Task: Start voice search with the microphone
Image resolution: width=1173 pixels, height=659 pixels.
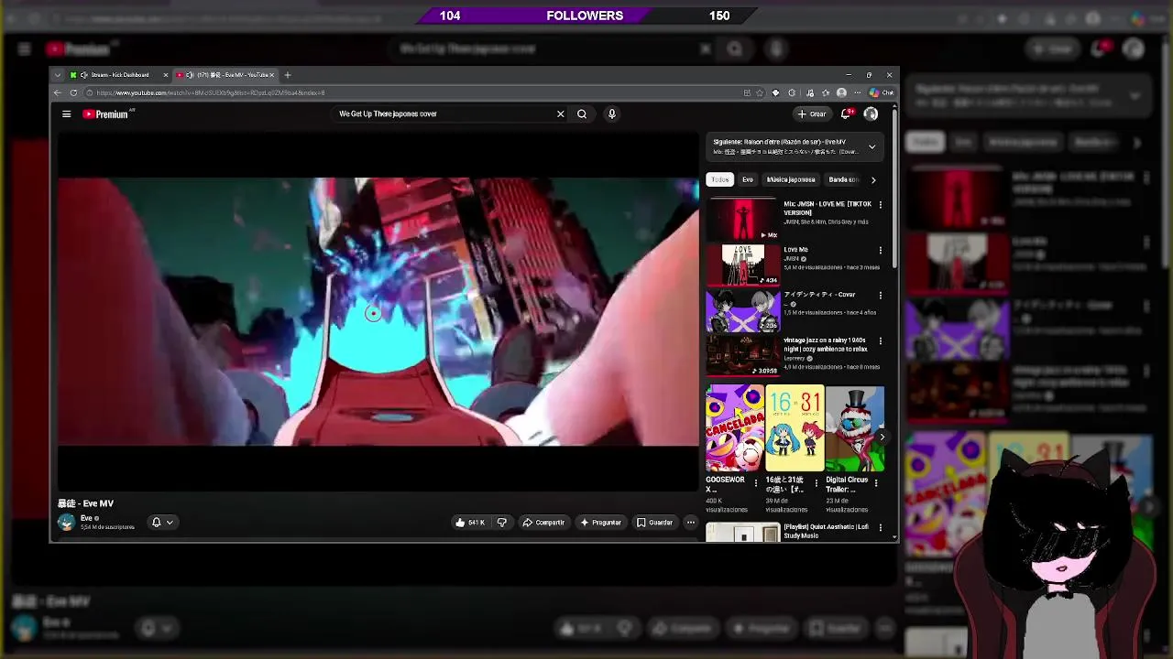Action: pos(611,113)
